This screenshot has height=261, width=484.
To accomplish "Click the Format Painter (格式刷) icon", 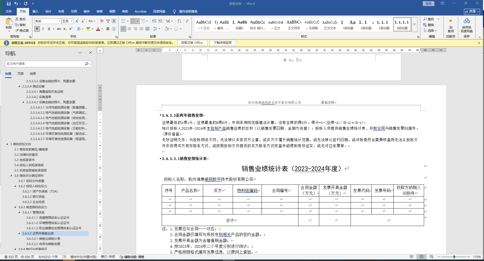I will pyautogui.click(x=17, y=30).
